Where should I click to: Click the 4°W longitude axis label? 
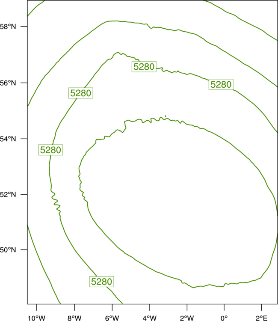click(x=150, y=318)
